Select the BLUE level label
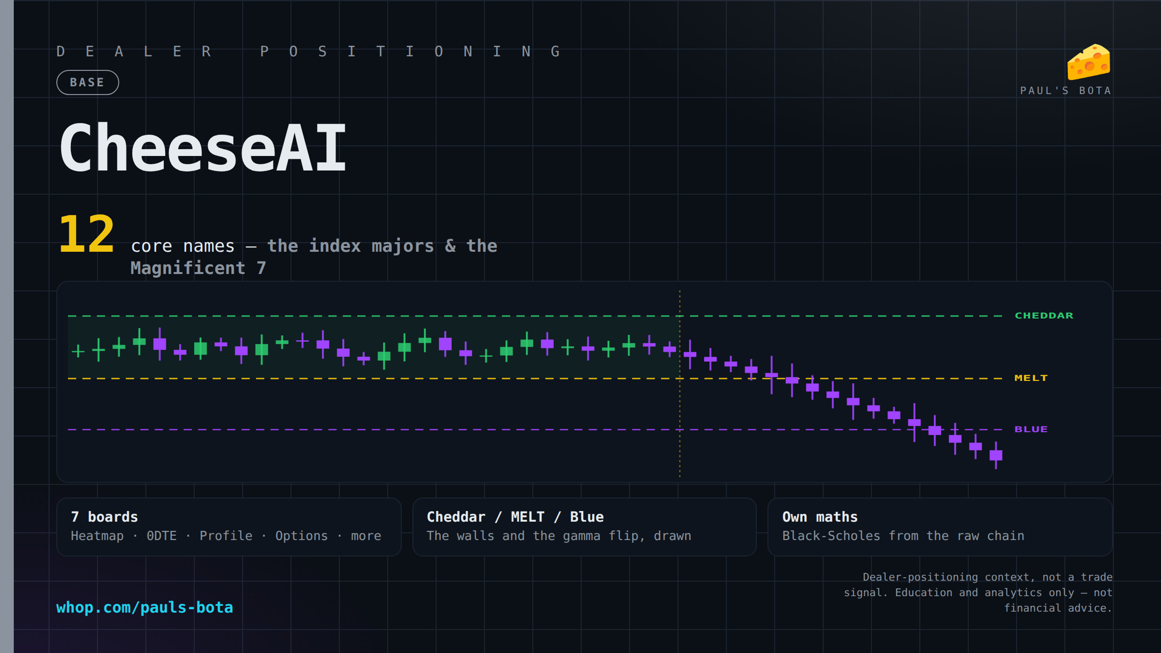The height and width of the screenshot is (653, 1161). pyautogui.click(x=1031, y=429)
